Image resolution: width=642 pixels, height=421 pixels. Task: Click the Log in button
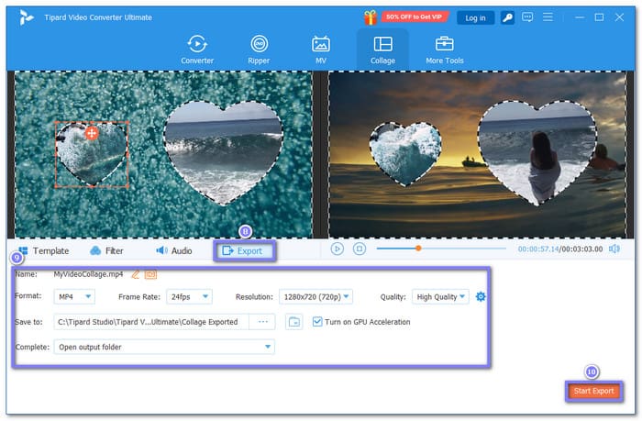pos(475,17)
